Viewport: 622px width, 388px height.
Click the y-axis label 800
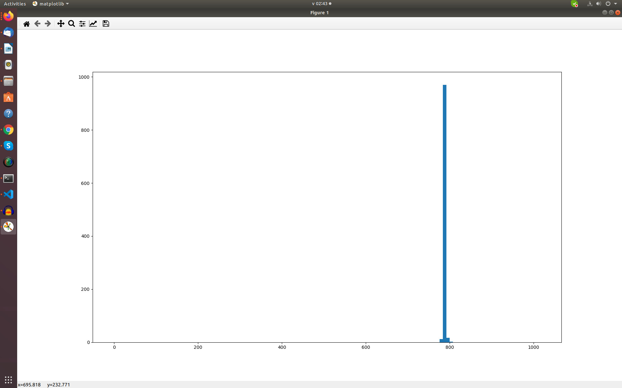[85, 130]
